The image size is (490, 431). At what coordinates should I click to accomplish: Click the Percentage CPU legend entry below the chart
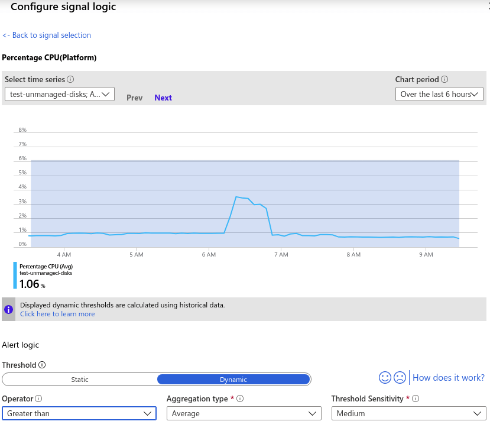point(46,274)
